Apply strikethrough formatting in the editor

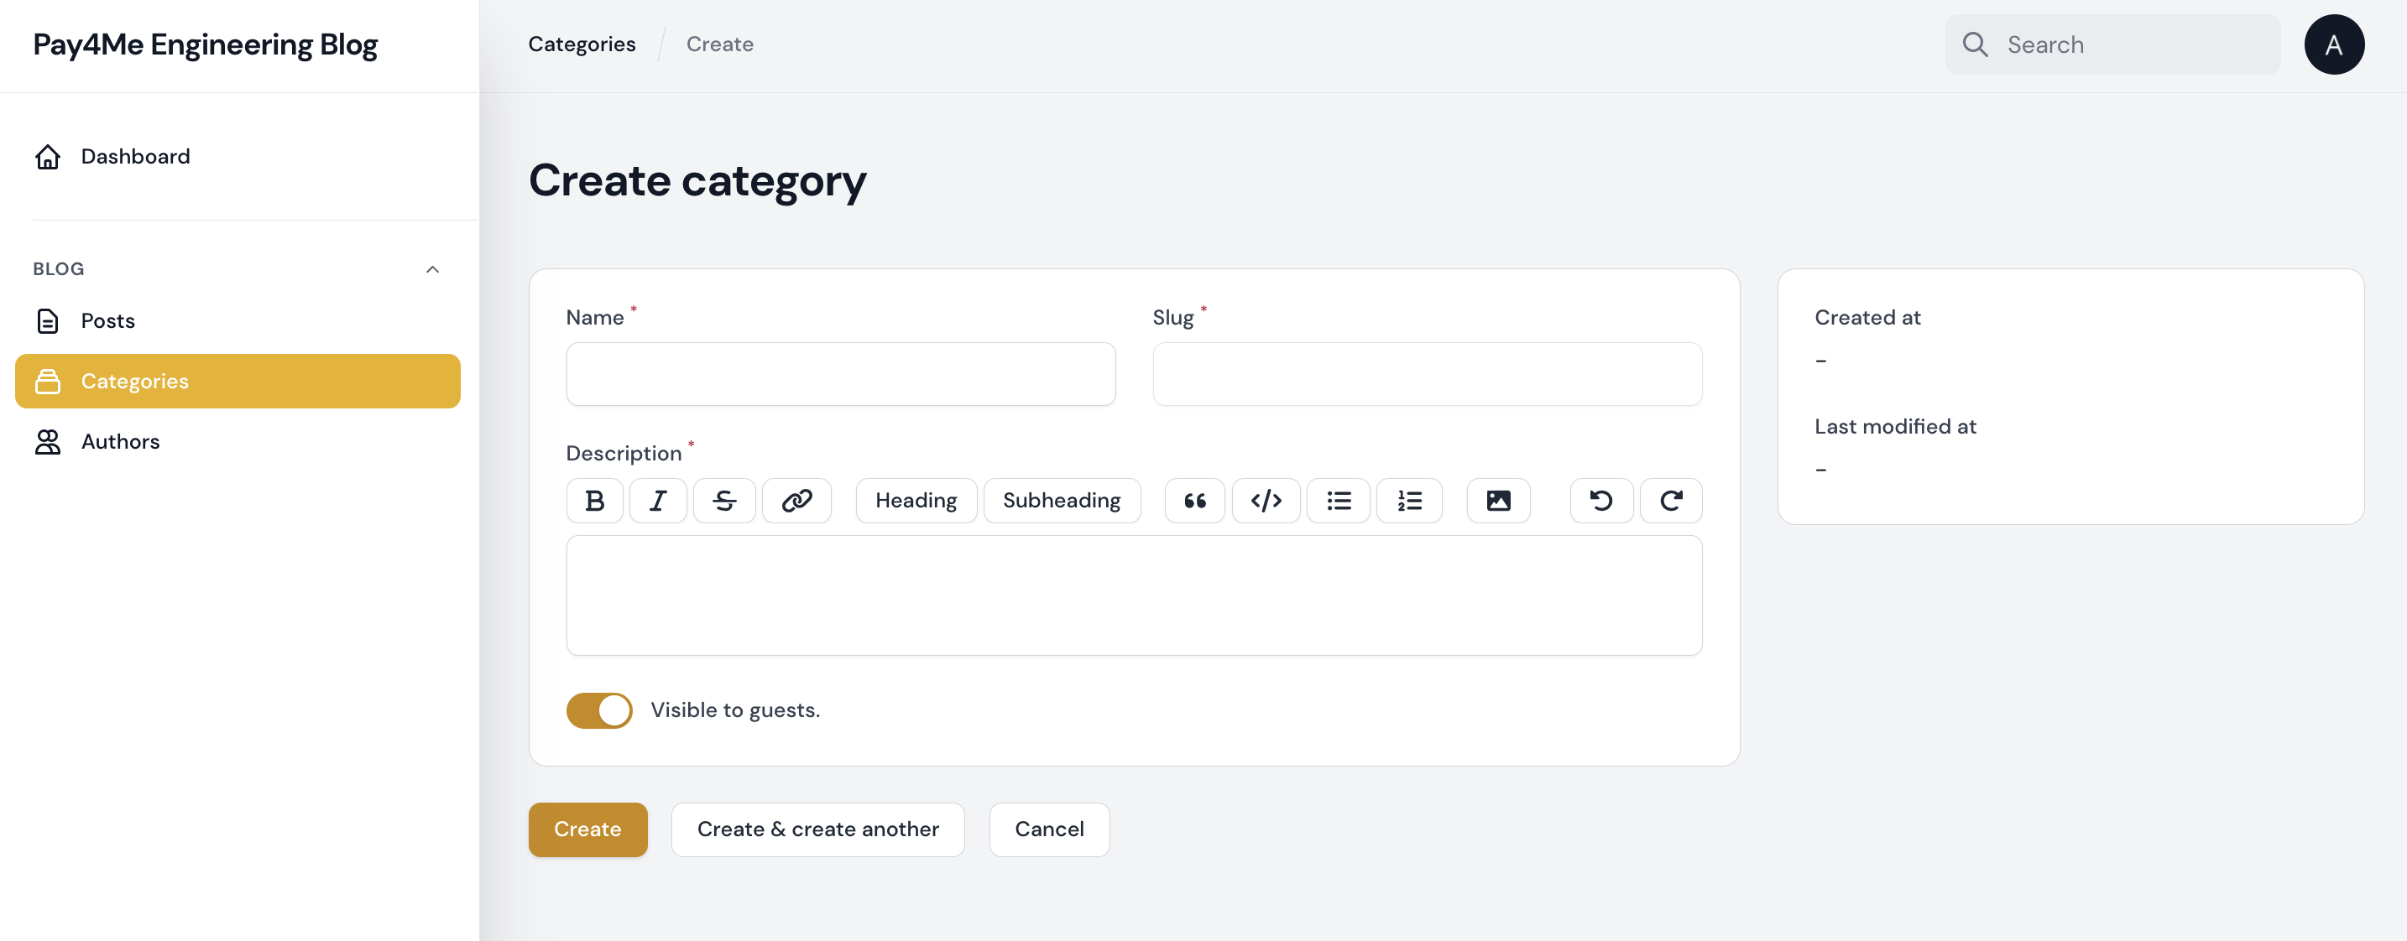tap(724, 501)
